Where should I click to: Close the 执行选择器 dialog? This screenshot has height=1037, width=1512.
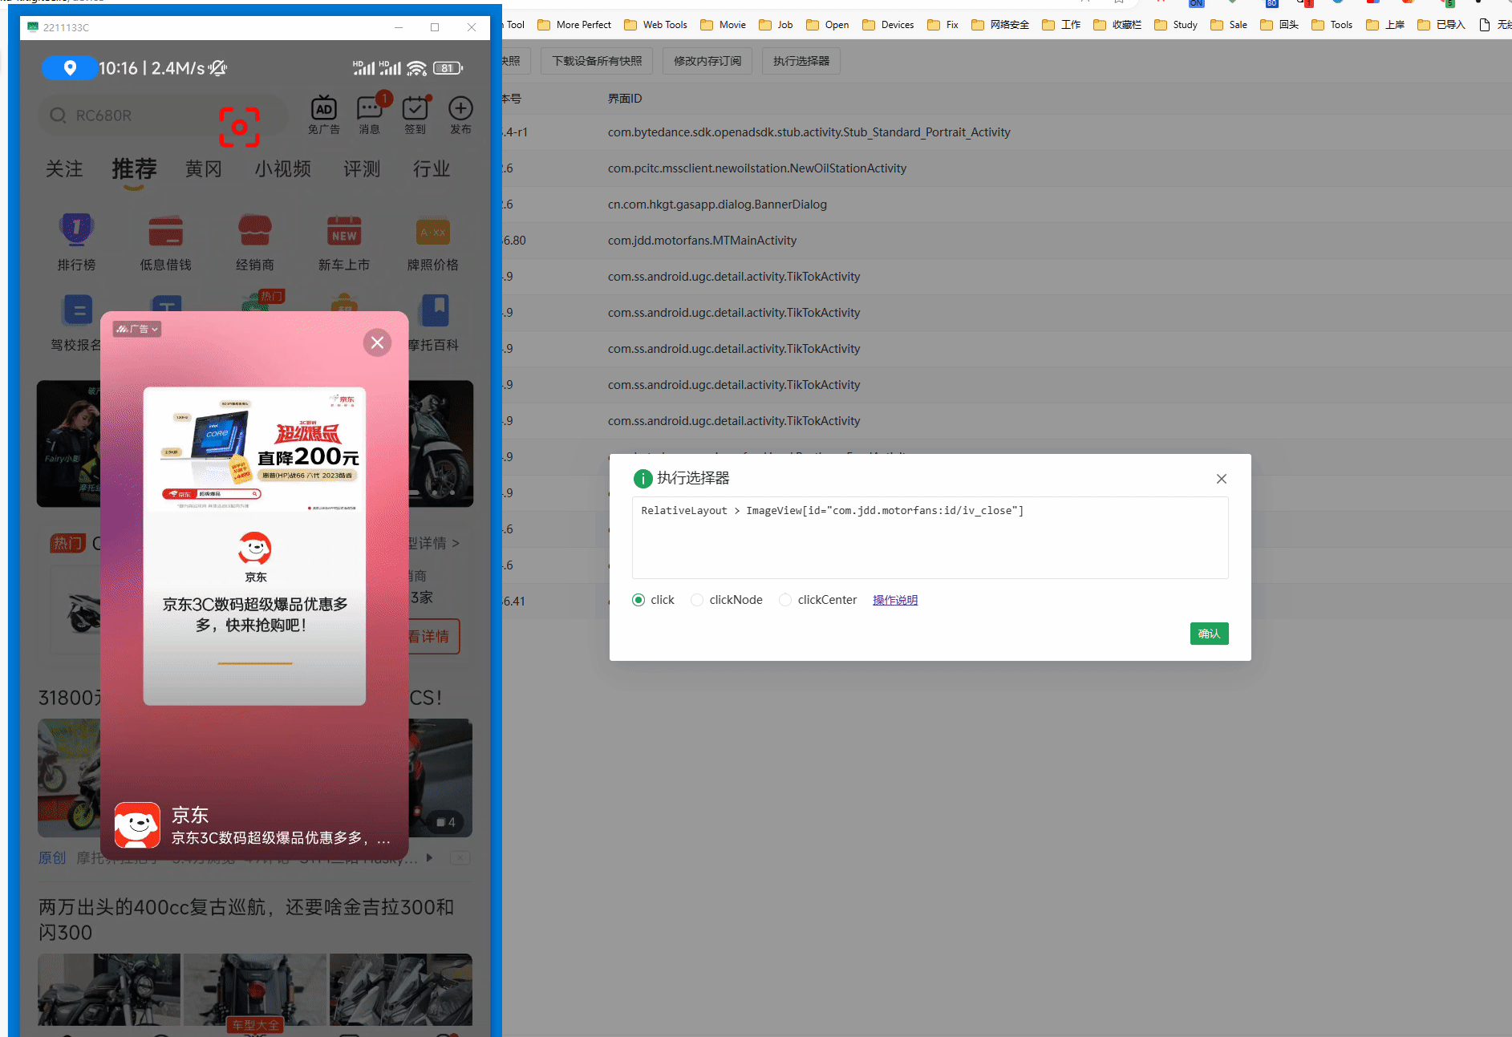click(1221, 479)
